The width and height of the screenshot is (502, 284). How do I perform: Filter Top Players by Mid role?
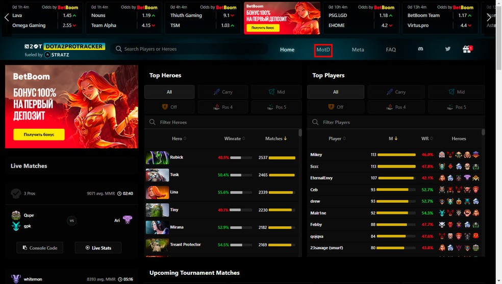[x=456, y=92]
